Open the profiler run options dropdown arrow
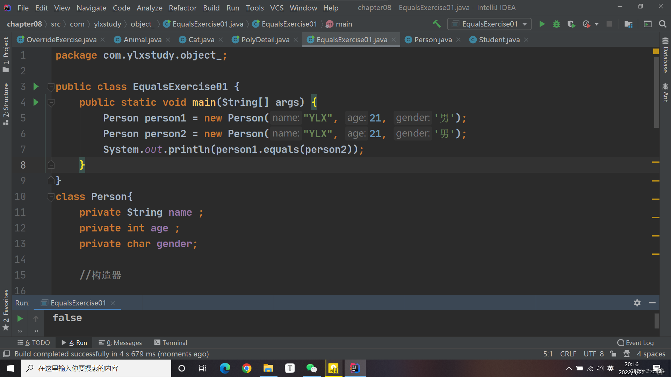Image resolution: width=671 pixels, height=377 pixels. point(597,24)
